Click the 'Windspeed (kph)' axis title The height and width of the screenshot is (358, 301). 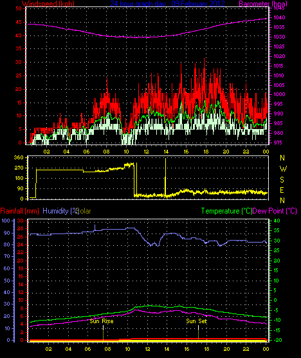click(48, 3)
